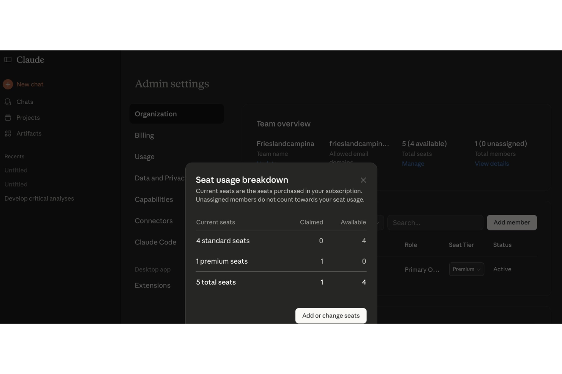Open Claude Code settings
The width and height of the screenshot is (562, 374).
156,242
